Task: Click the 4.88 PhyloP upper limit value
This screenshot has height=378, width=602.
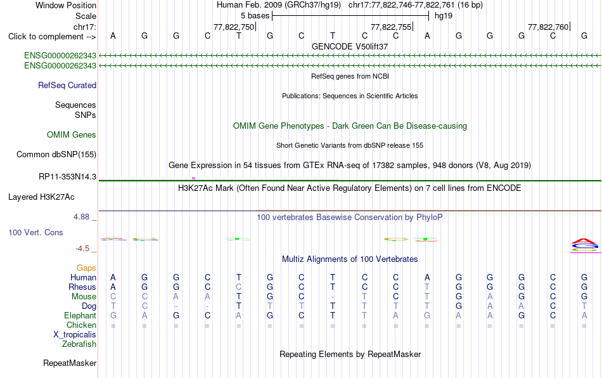Action: click(x=81, y=217)
